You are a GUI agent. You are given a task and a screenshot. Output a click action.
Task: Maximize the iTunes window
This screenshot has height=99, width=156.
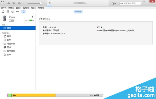pyautogui.click(x=147, y=1)
